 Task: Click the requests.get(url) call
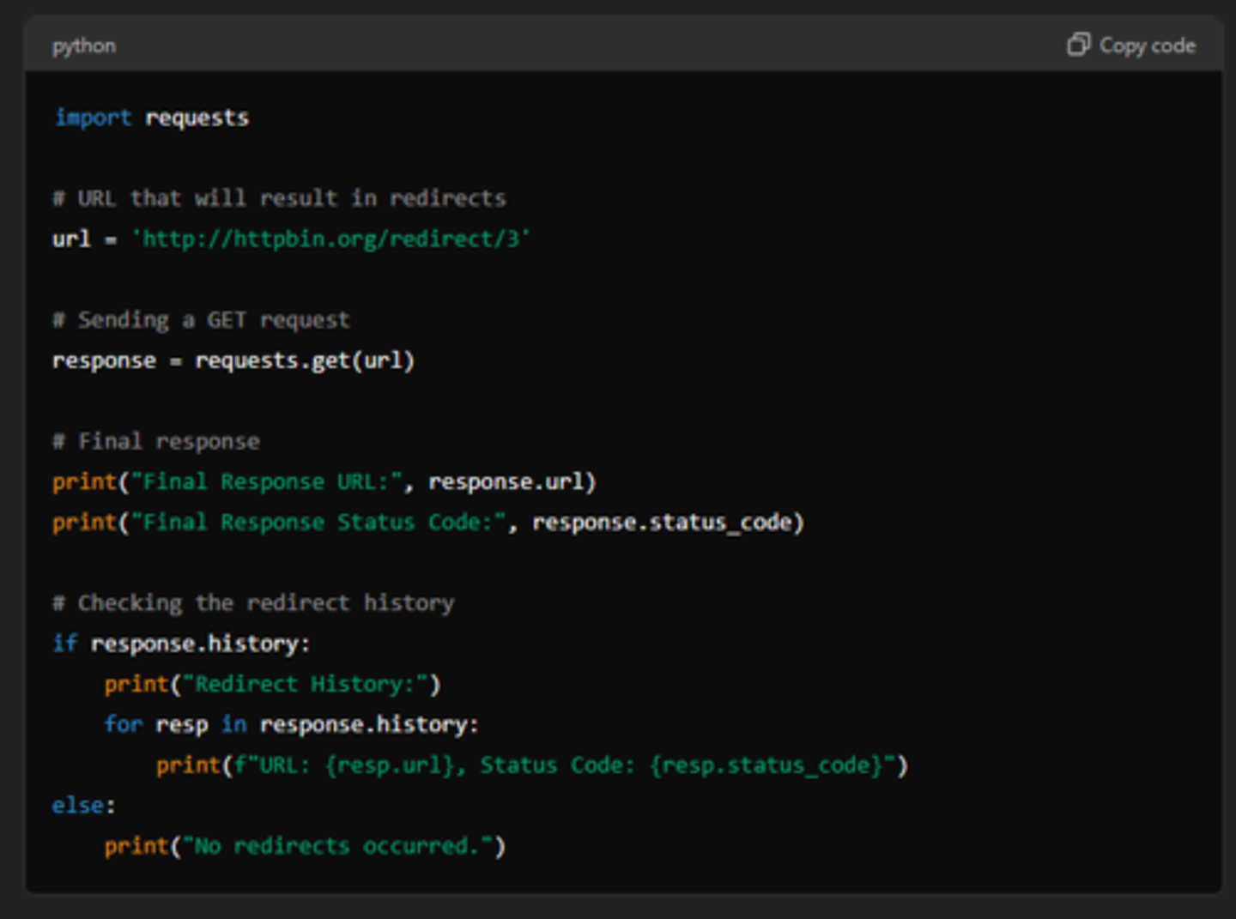coord(305,360)
